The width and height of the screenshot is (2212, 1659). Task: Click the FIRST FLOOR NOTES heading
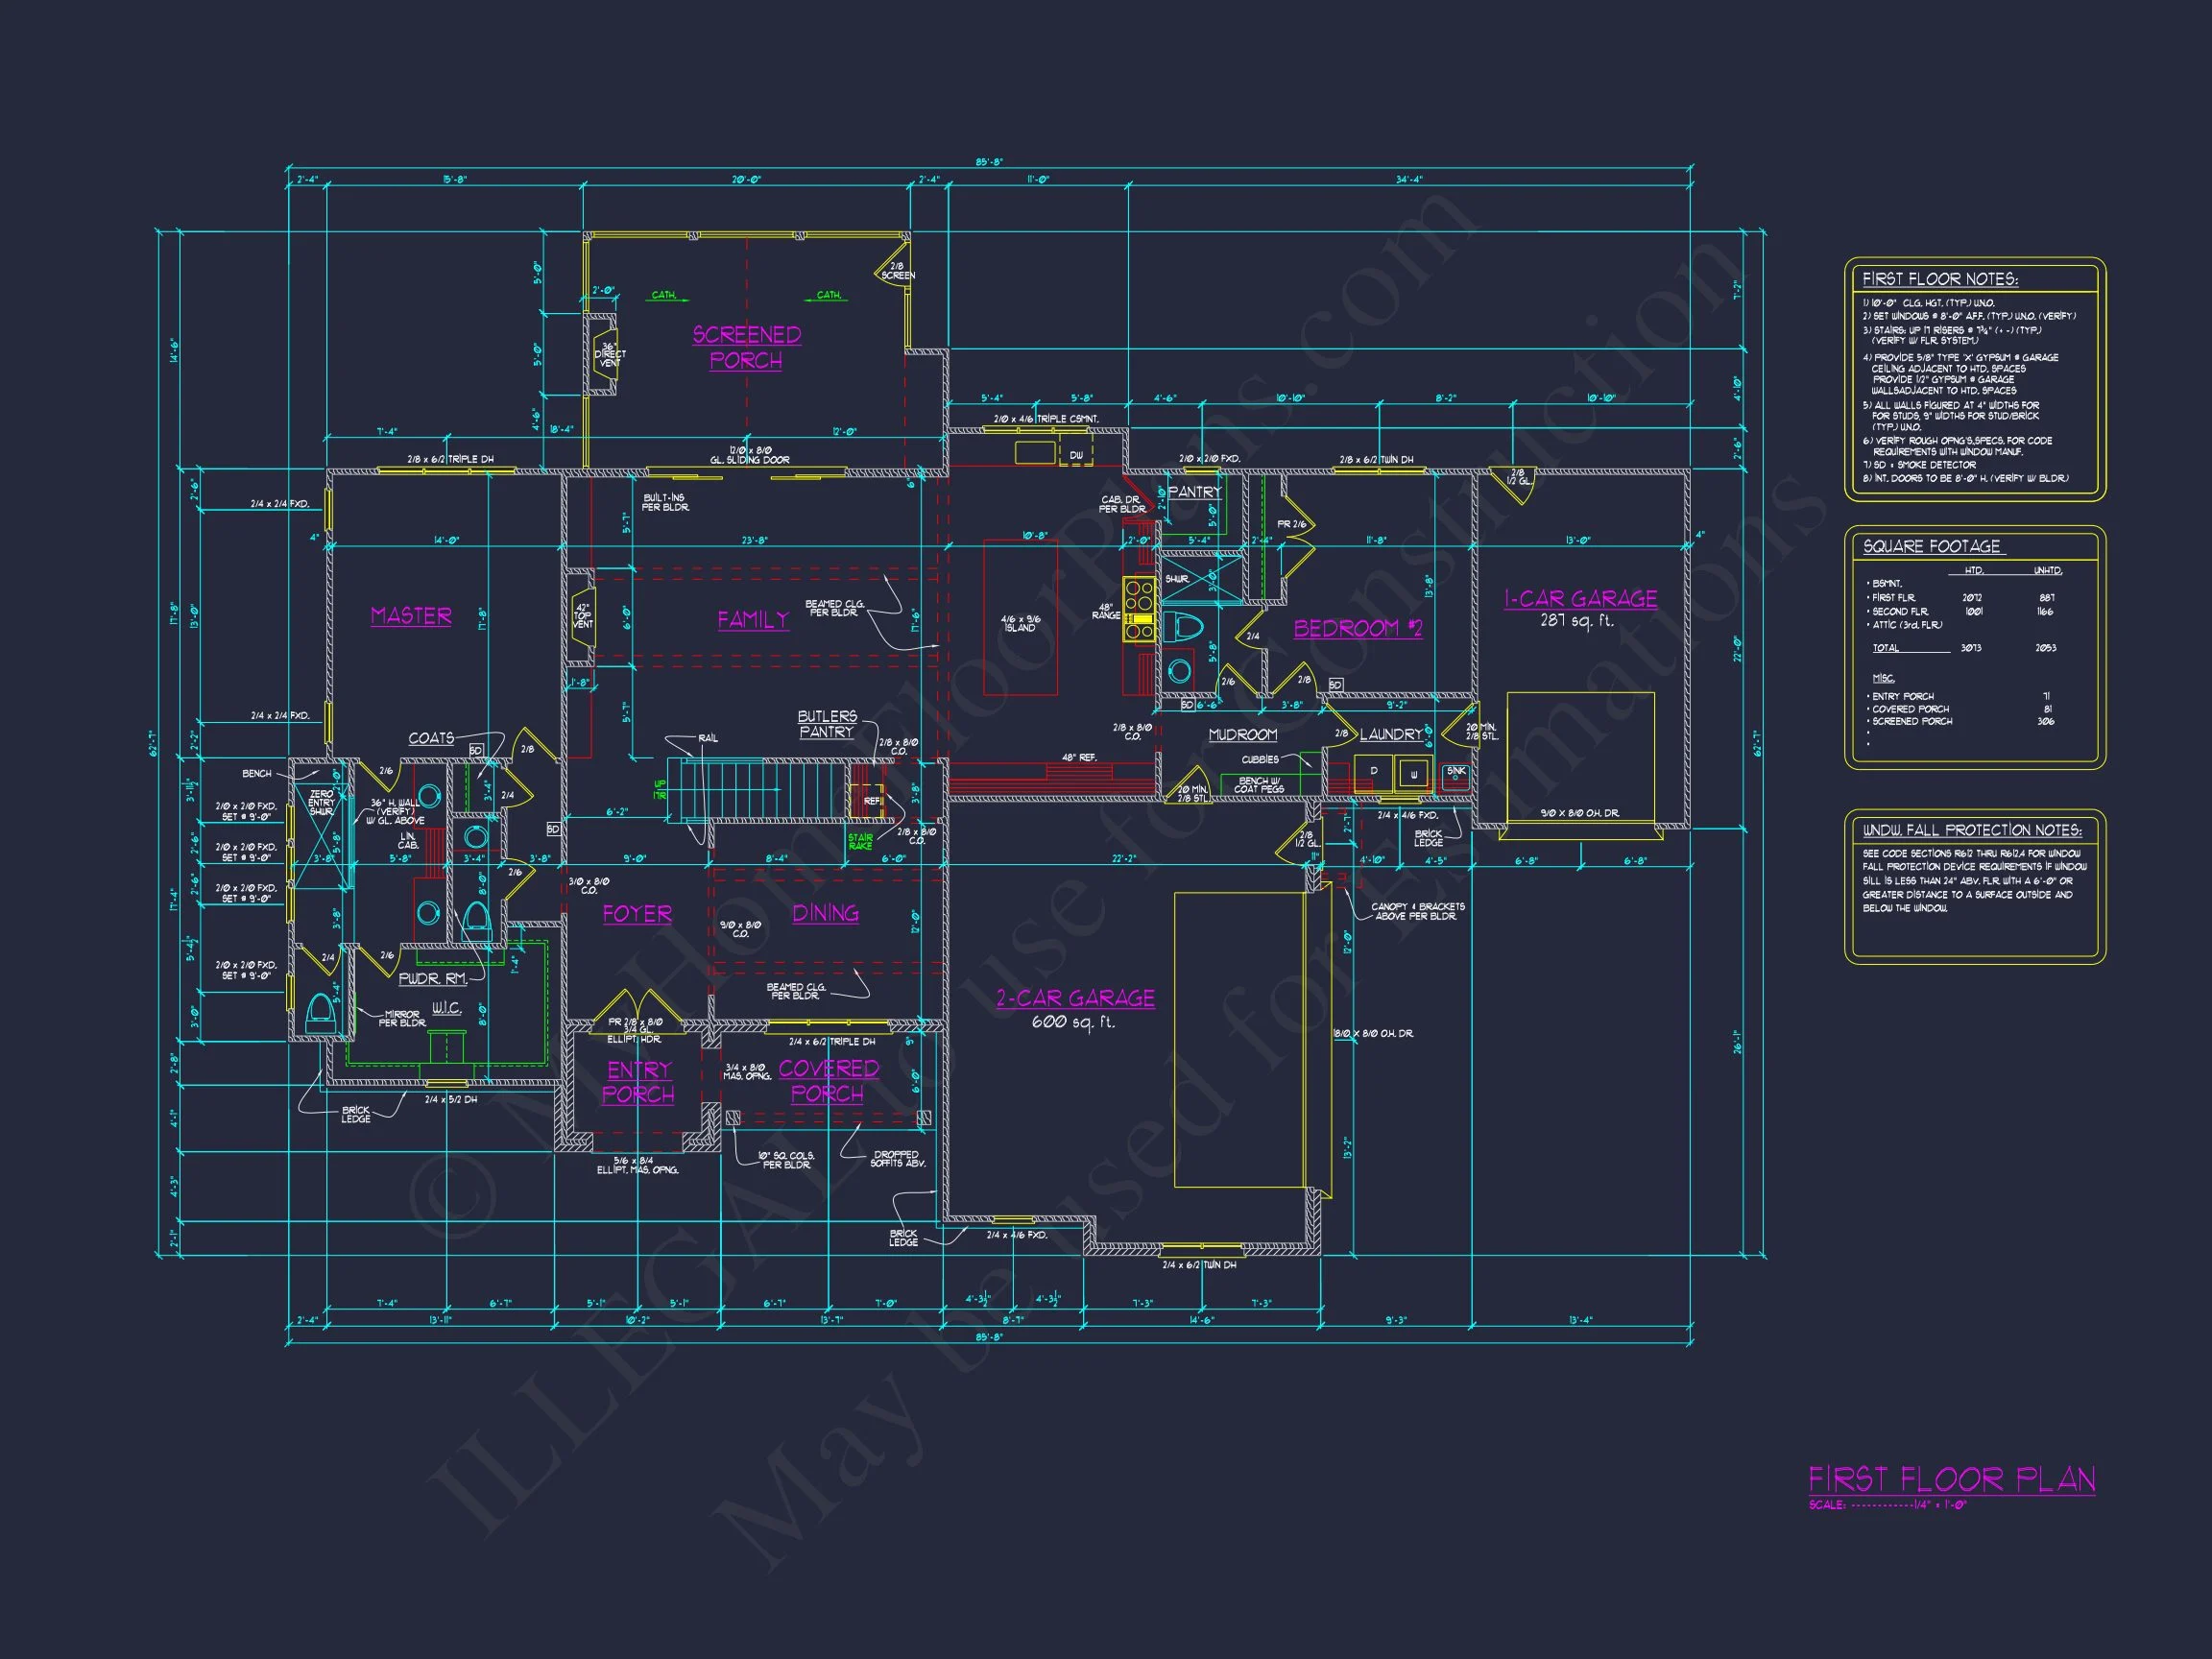coord(1939,279)
